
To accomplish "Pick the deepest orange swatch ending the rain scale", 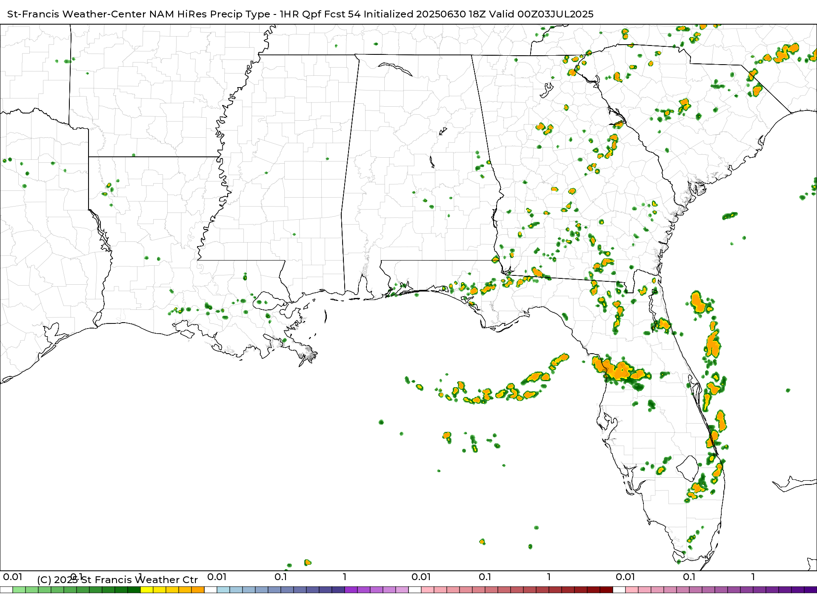I will [198, 589].
